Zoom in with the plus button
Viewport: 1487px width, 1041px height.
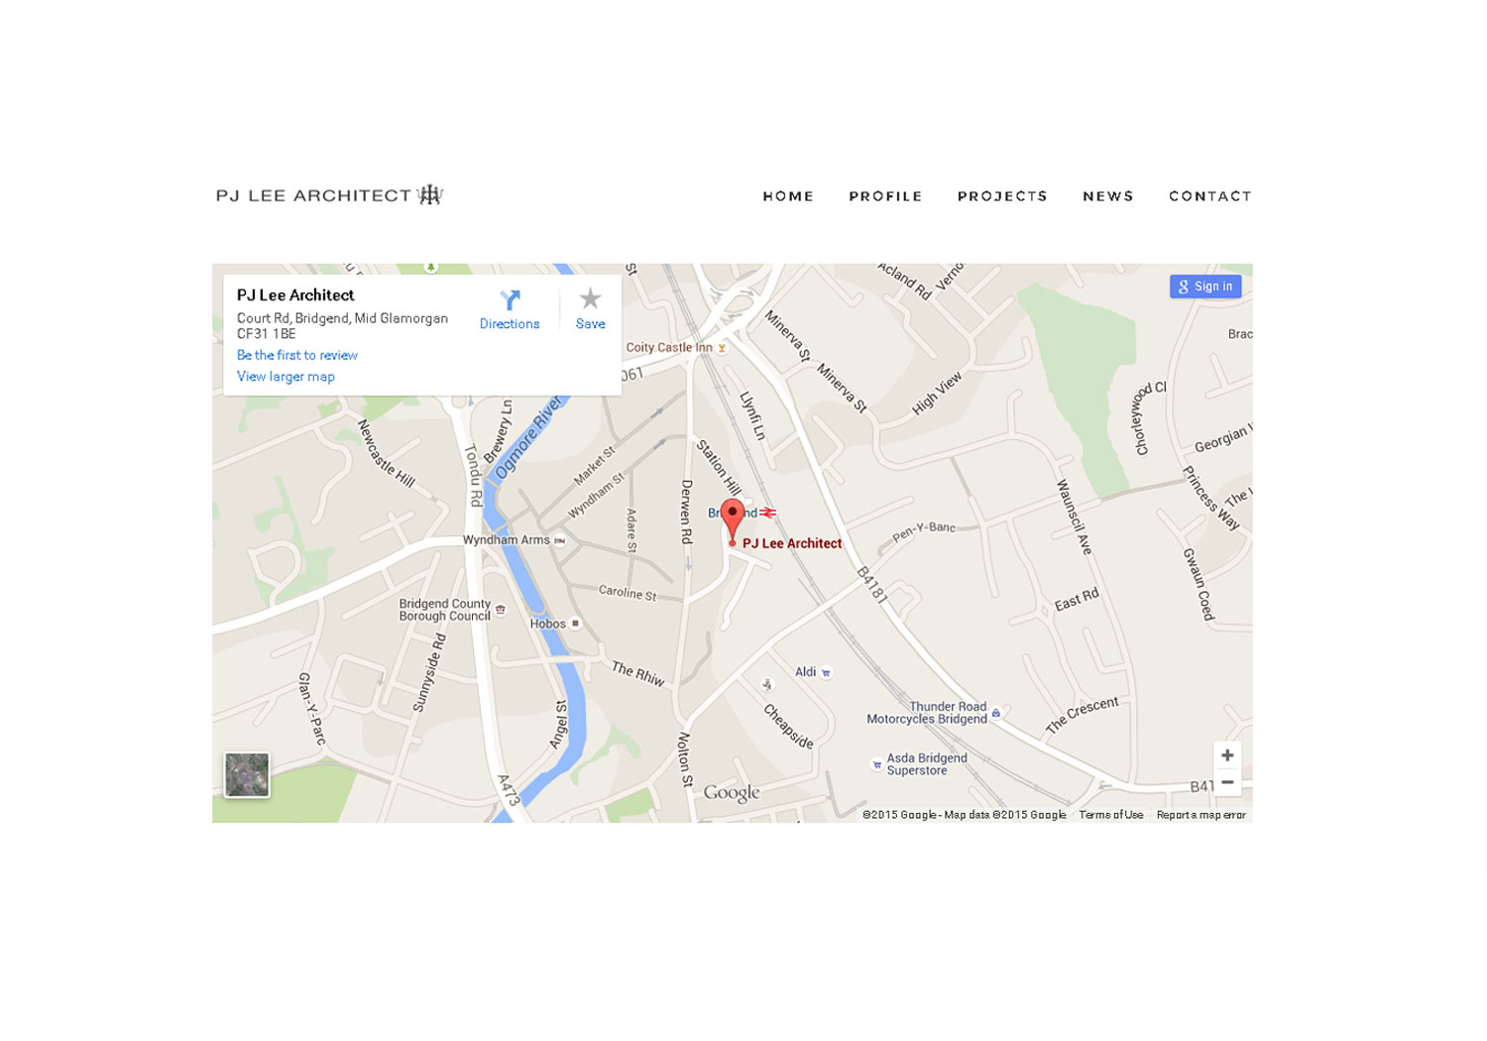pyautogui.click(x=1227, y=755)
